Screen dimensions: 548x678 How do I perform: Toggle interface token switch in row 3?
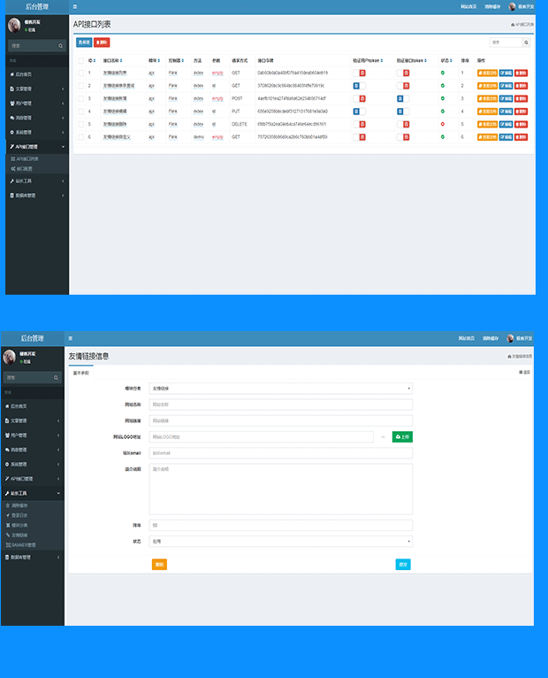403,98
